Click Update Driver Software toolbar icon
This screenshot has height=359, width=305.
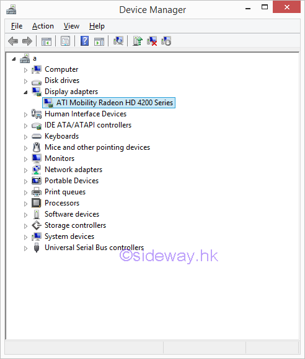[138, 41]
